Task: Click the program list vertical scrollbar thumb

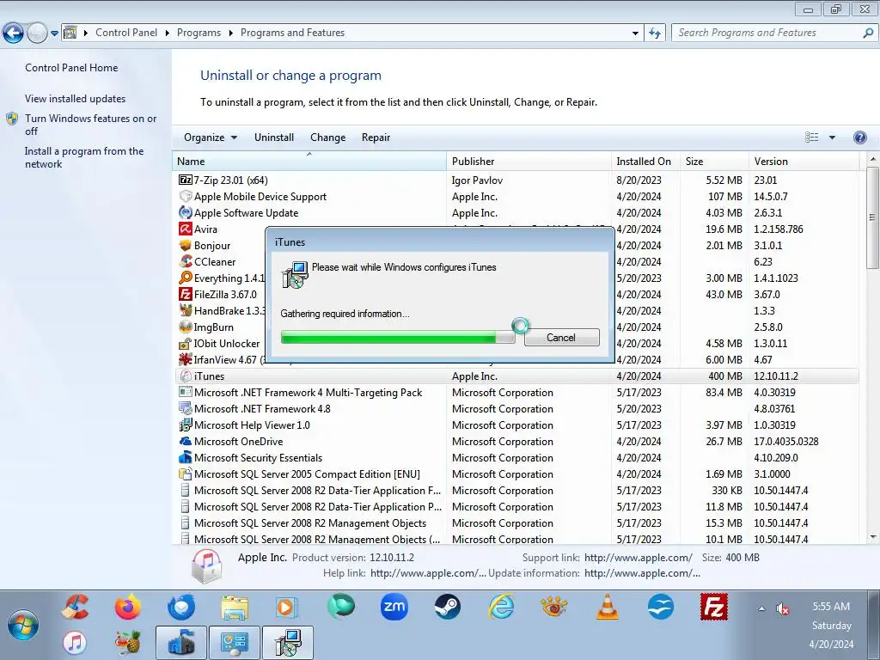Action: 872,216
